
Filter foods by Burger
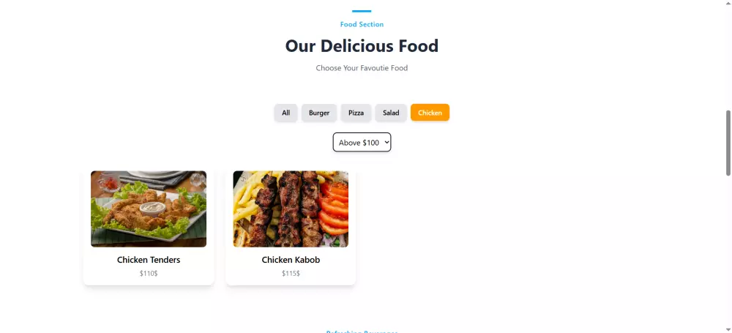pyautogui.click(x=319, y=113)
